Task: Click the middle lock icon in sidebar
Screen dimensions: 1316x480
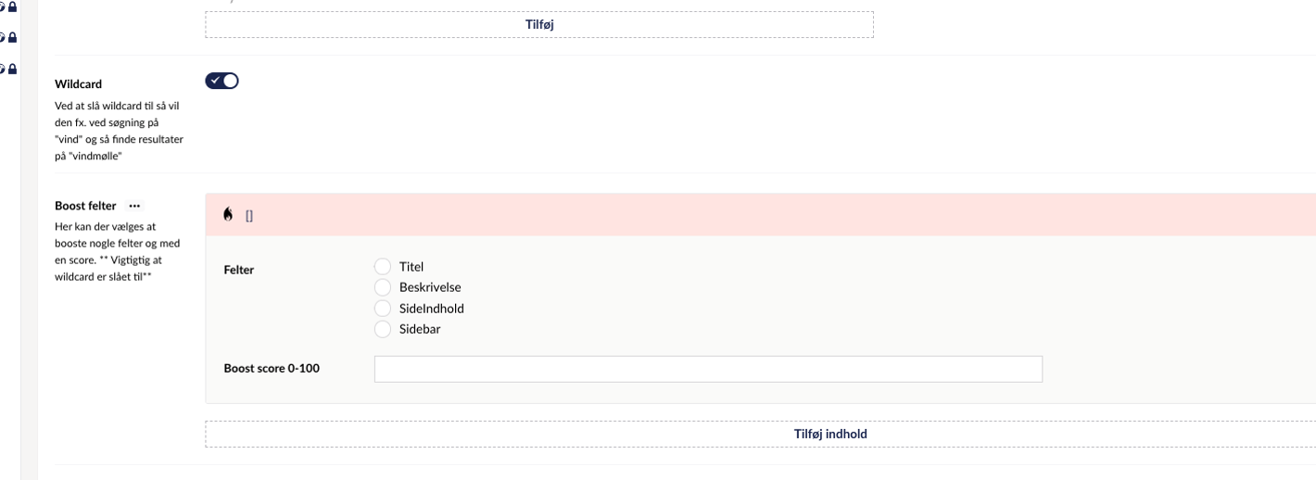Action: (12, 38)
